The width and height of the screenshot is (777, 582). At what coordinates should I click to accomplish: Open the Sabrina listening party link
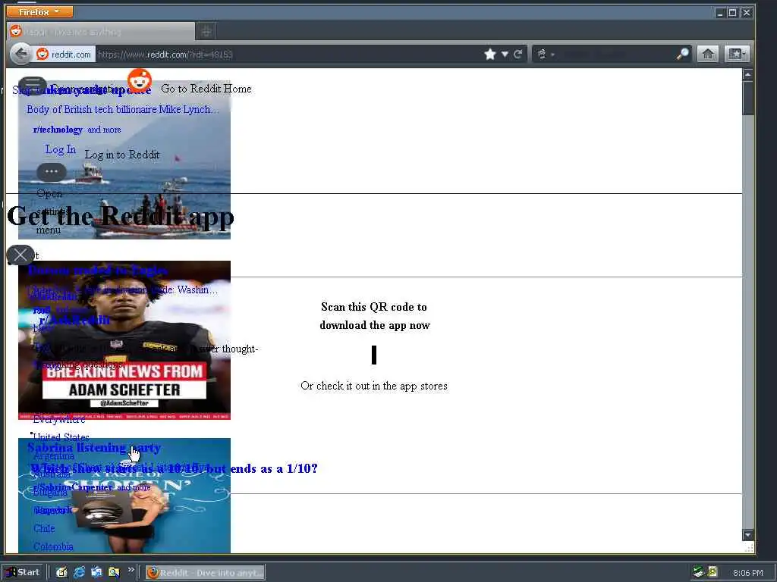click(94, 448)
